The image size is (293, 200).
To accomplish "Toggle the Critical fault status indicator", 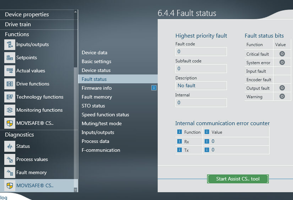I will pos(282,54).
